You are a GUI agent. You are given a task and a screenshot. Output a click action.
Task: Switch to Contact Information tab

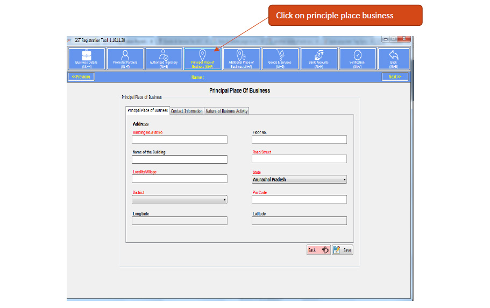pyautogui.click(x=187, y=111)
